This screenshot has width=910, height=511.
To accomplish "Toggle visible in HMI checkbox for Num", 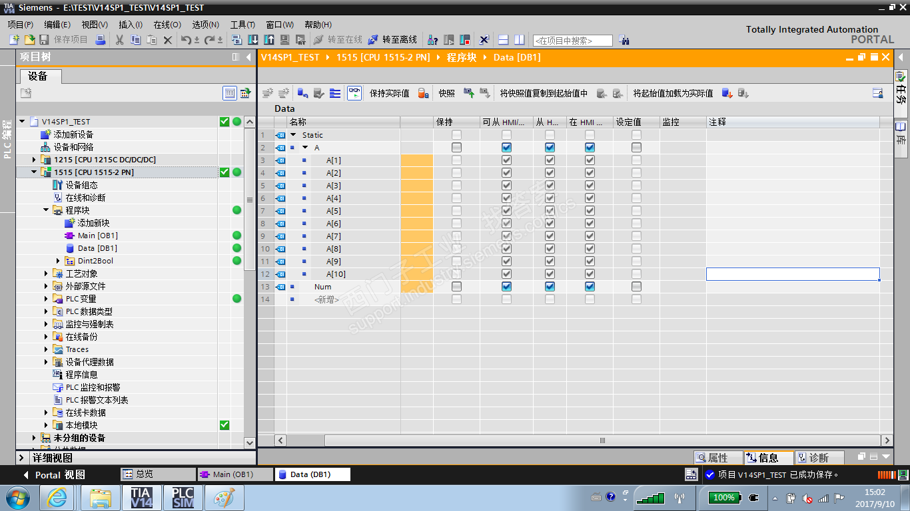I will [590, 287].
